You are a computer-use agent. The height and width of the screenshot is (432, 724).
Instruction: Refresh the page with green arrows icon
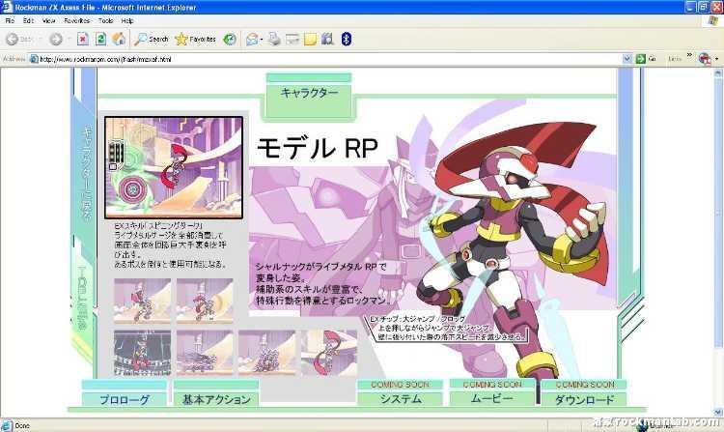[x=100, y=39]
